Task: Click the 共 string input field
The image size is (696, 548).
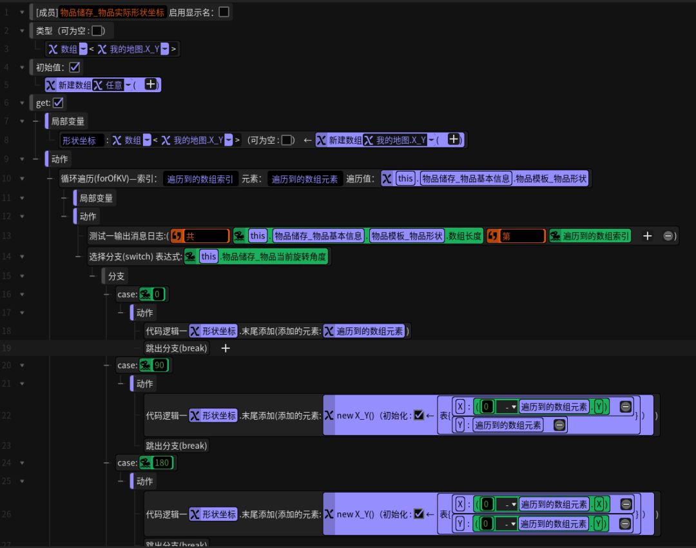Action: pos(206,236)
